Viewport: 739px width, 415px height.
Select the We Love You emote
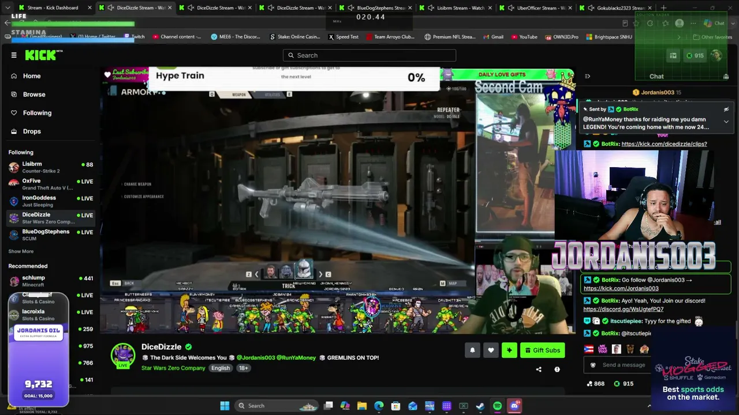(603, 349)
